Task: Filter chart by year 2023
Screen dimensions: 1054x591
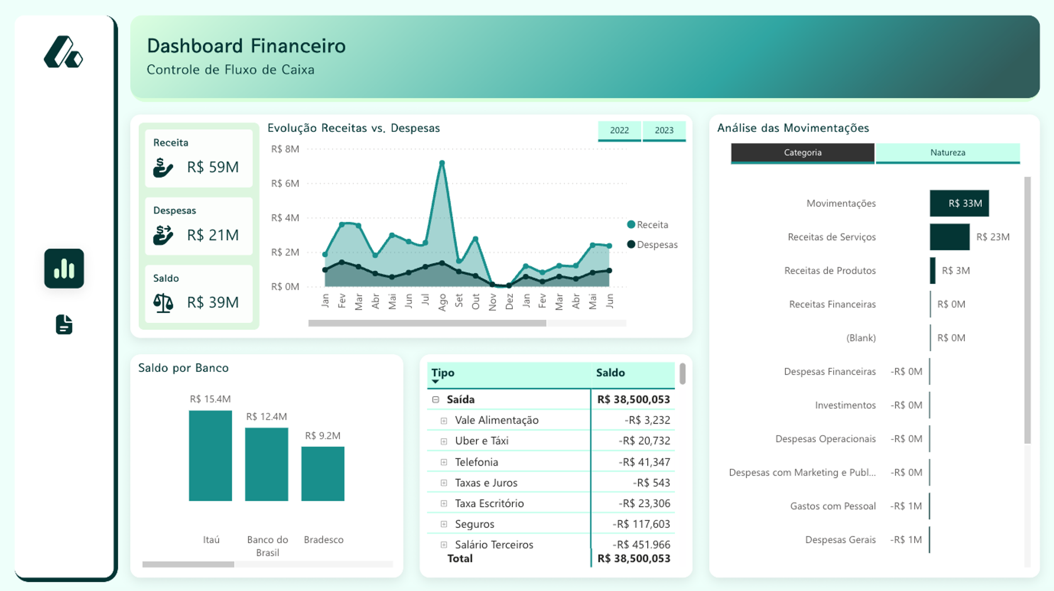Action: click(x=664, y=130)
